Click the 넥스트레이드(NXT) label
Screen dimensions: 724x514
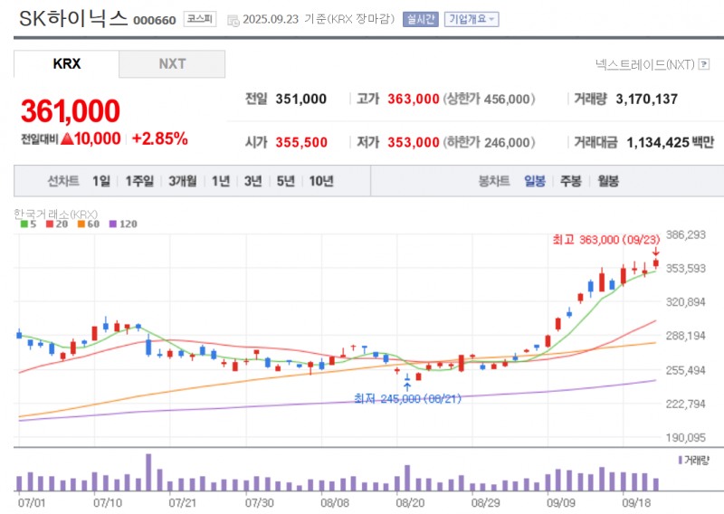point(644,64)
